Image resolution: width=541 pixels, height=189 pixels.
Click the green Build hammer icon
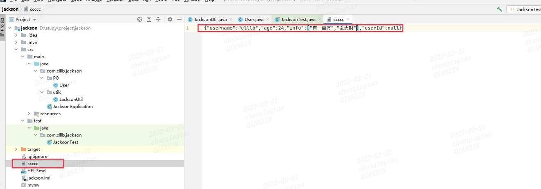[499, 9]
